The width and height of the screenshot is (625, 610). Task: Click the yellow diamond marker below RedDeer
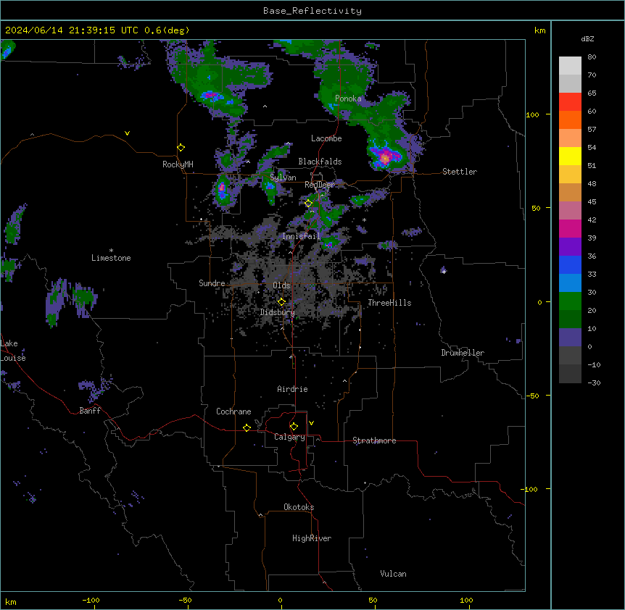pyautogui.click(x=308, y=204)
